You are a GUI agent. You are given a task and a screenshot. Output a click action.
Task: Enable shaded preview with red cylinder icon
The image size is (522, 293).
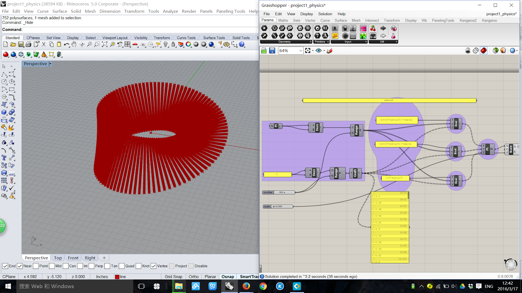(x=484, y=50)
